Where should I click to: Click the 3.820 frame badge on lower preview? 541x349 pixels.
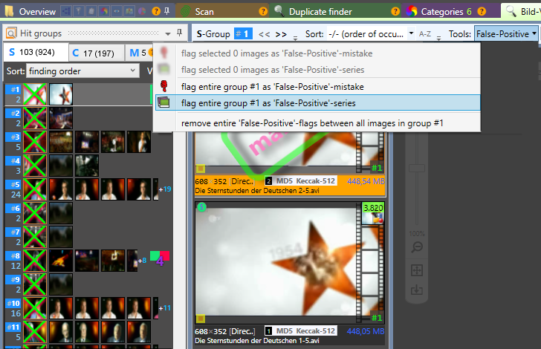point(373,208)
